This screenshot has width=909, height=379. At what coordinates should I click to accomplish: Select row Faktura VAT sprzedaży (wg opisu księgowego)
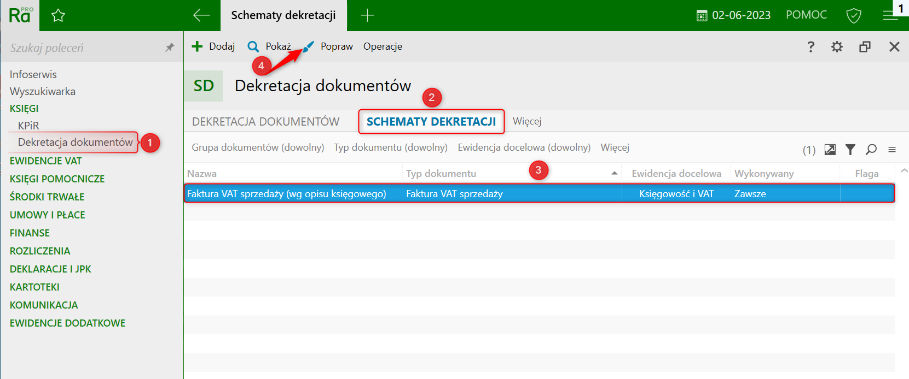point(540,193)
